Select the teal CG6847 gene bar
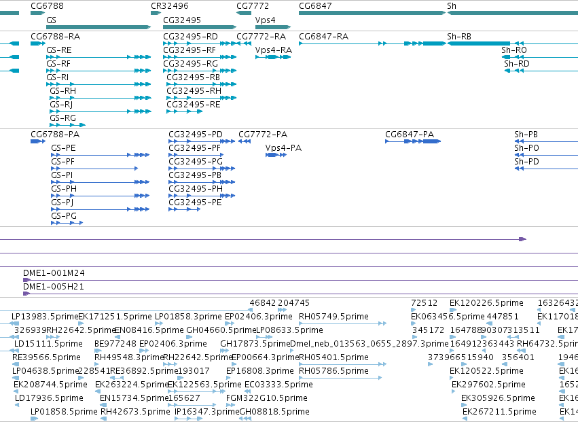The height and width of the screenshot is (422, 578). [x=372, y=13]
